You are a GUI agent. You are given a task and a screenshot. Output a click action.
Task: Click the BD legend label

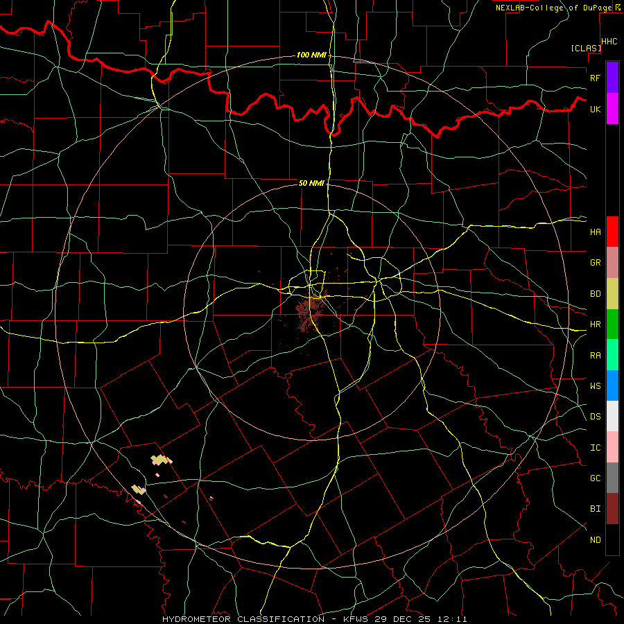click(x=595, y=294)
